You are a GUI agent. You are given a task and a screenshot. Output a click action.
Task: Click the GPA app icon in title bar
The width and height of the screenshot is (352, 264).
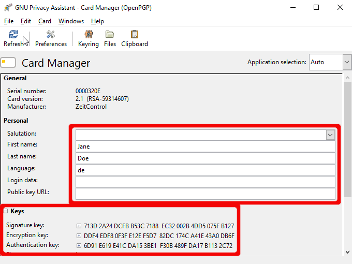pyautogui.click(x=8, y=8)
